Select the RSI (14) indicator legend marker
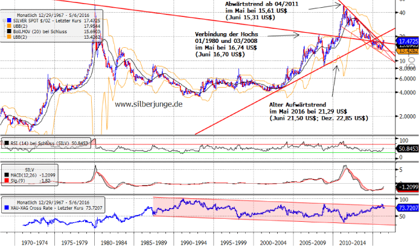The width and height of the screenshot is (419, 246). click(6, 143)
